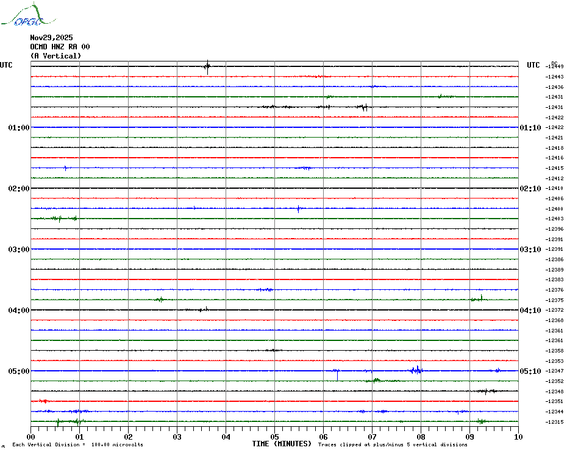Select the 03:00 row label on the left
This screenshot has height=453, width=567.
click(x=19, y=250)
